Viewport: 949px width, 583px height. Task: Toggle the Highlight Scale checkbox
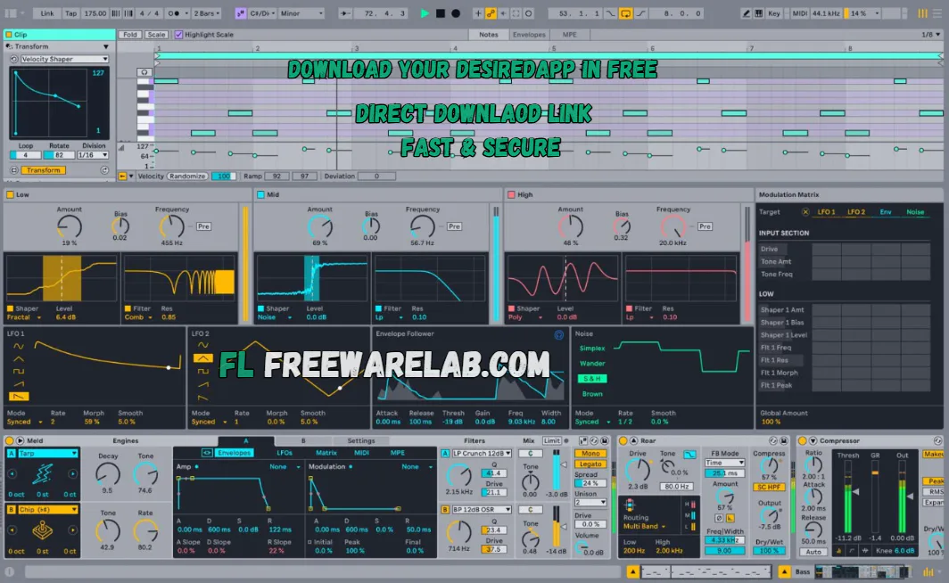click(179, 34)
